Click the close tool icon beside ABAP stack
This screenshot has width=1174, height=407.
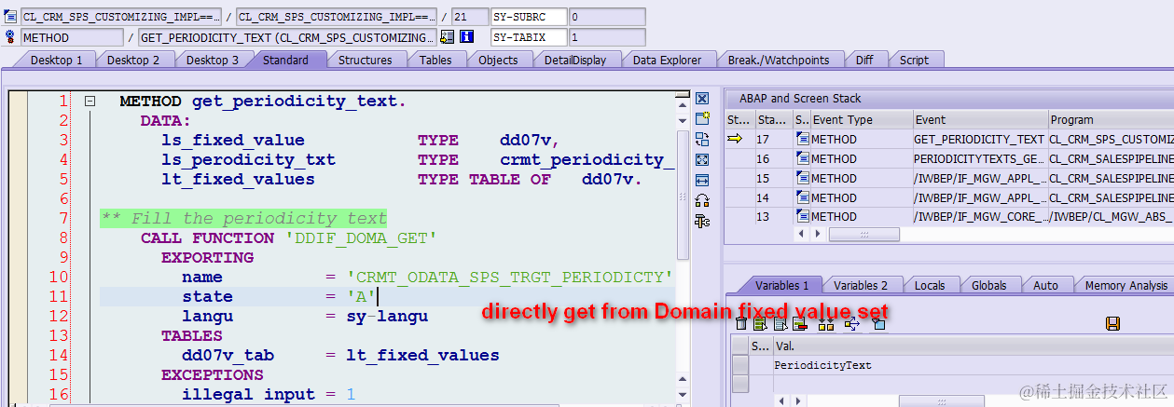(x=703, y=99)
